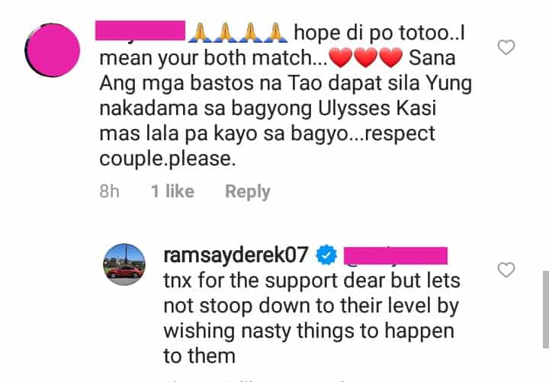
Task: Select the last praying hands emoji
Action: click(275, 33)
